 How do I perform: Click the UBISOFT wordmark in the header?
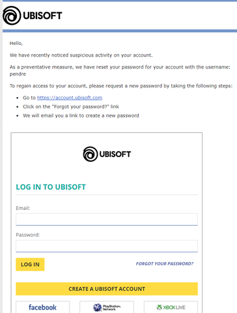pos(42,16)
